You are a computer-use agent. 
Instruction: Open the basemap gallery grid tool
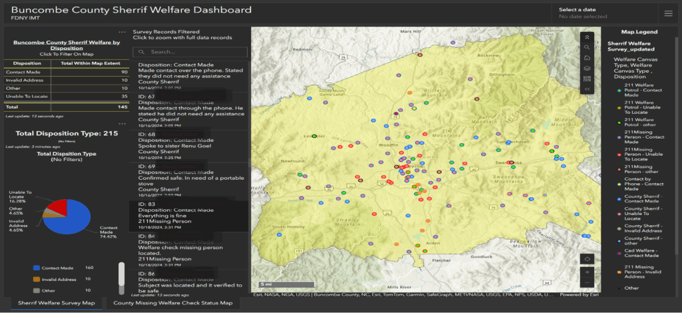pyautogui.click(x=587, y=79)
